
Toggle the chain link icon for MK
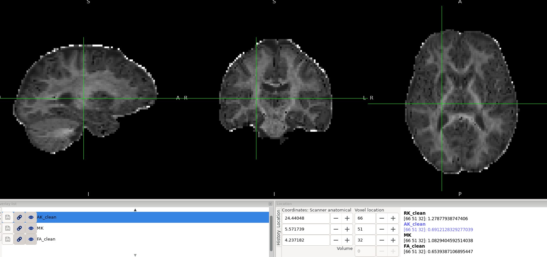pyautogui.click(x=19, y=228)
